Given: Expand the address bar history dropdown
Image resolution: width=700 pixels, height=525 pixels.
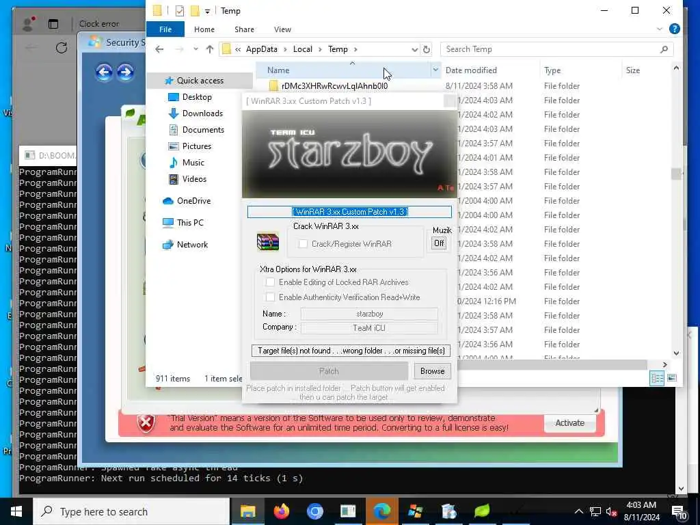Looking at the screenshot, I should (x=415, y=49).
